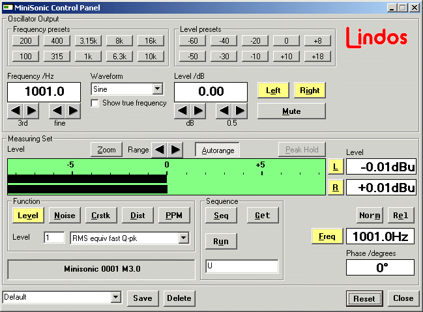Set frequency preset to 400

click(57, 41)
